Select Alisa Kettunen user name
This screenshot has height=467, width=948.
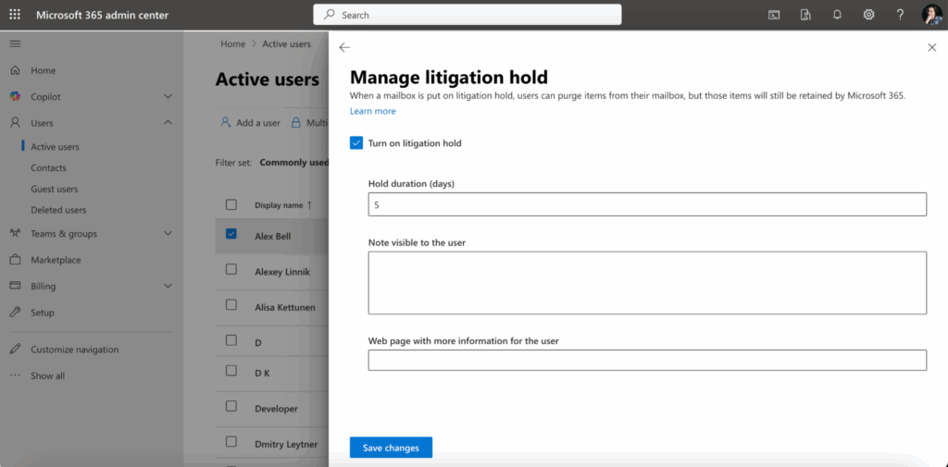tap(285, 308)
